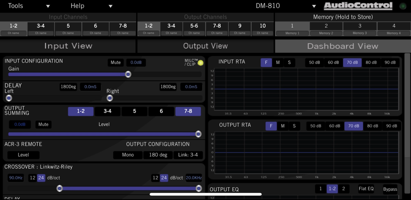Edit the Memory 2 name field
Viewport: 411px width, 200px height.
click(x=326, y=33)
